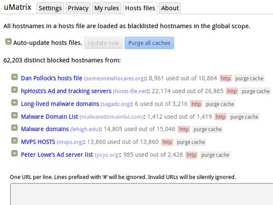Image resolution: width=273 pixels, height=205 pixels.
Task: Visit mvps.org link
Action: tap(70, 142)
